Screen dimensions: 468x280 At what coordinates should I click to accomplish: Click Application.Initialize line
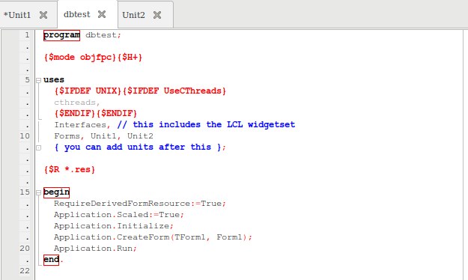click(x=114, y=226)
